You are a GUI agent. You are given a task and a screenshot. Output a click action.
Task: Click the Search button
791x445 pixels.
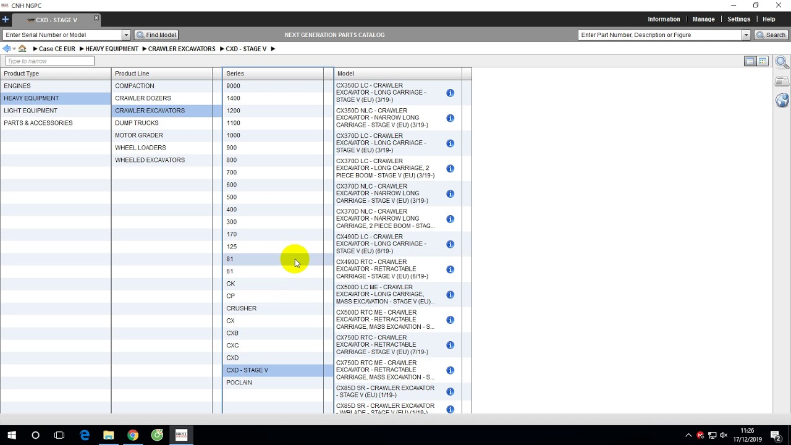pyautogui.click(x=771, y=35)
